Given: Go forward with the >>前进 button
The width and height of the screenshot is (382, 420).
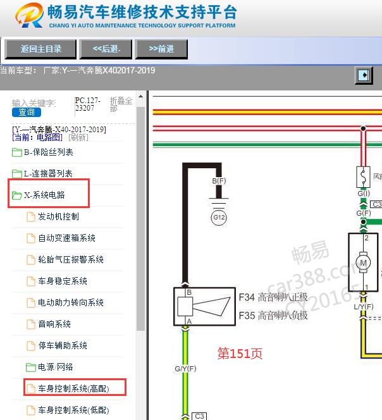Looking at the screenshot, I should point(161,49).
